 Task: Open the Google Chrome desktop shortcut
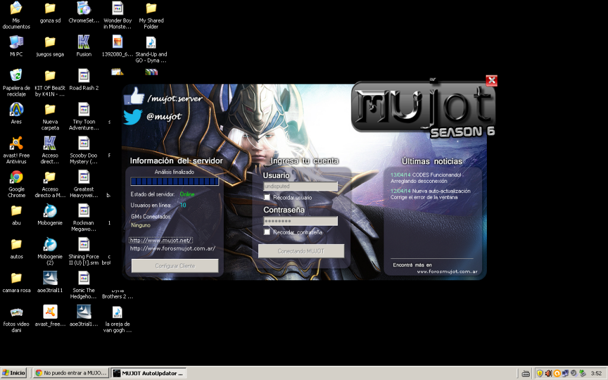(17, 178)
